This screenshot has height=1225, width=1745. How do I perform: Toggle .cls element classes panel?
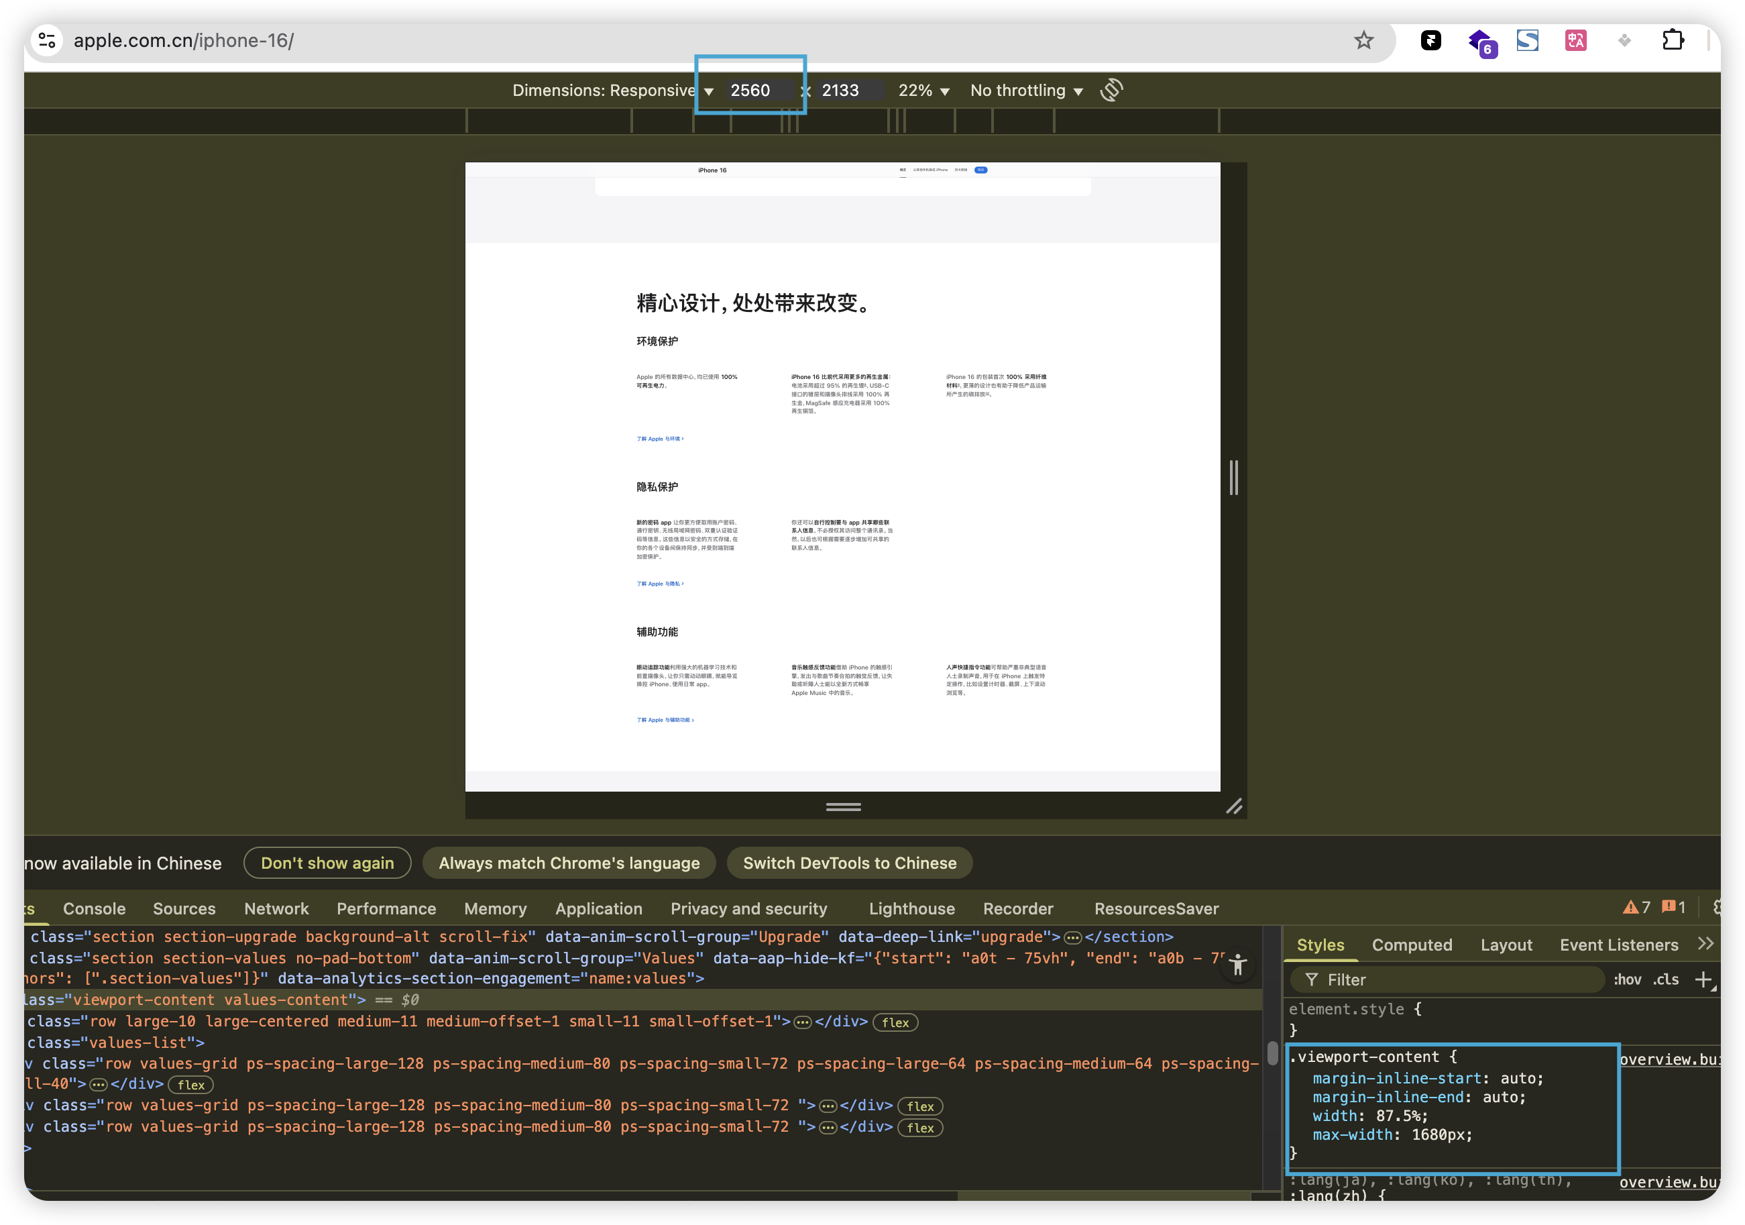[x=1666, y=979]
